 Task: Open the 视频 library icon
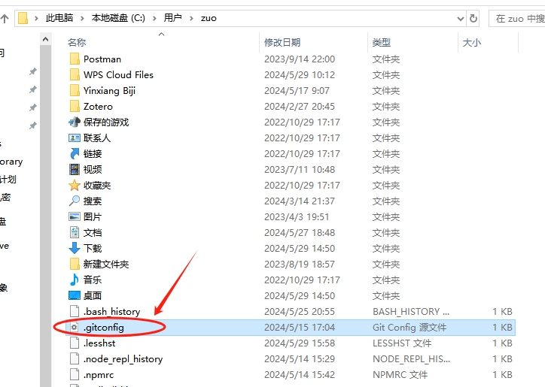pyautogui.click(x=75, y=170)
